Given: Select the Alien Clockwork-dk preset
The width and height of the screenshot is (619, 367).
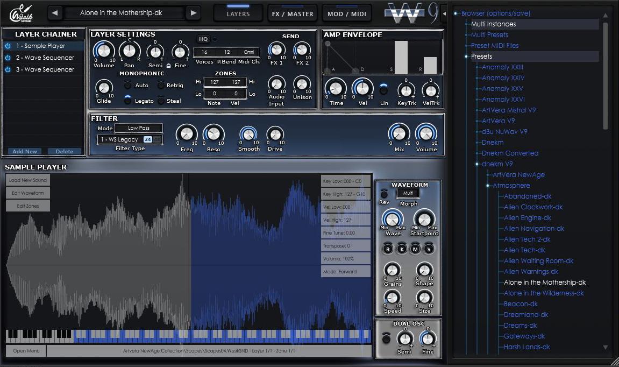Looking at the screenshot, I should (x=533, y=207).
